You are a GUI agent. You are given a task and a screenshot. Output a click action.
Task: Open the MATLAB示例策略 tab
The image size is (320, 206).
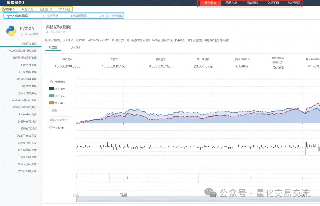(111, 16)
